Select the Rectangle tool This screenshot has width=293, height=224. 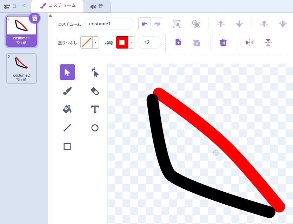coord(67,146)
